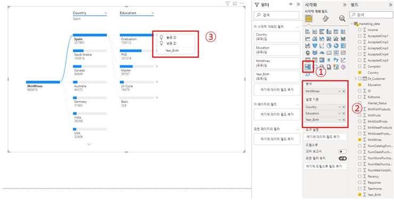Image resolution: width=394 pixels, height=200 pixels.
Task: Expand the PhD node plus sign
Action: [x=157, y=51]
